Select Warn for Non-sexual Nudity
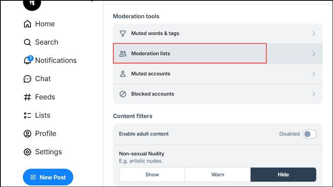Image resolution: width=333 pixels, height=187 pixels. 217,175
